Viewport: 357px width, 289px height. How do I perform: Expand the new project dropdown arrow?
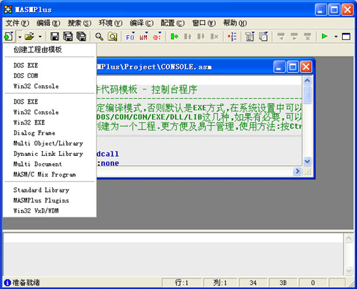click(20, 36)
